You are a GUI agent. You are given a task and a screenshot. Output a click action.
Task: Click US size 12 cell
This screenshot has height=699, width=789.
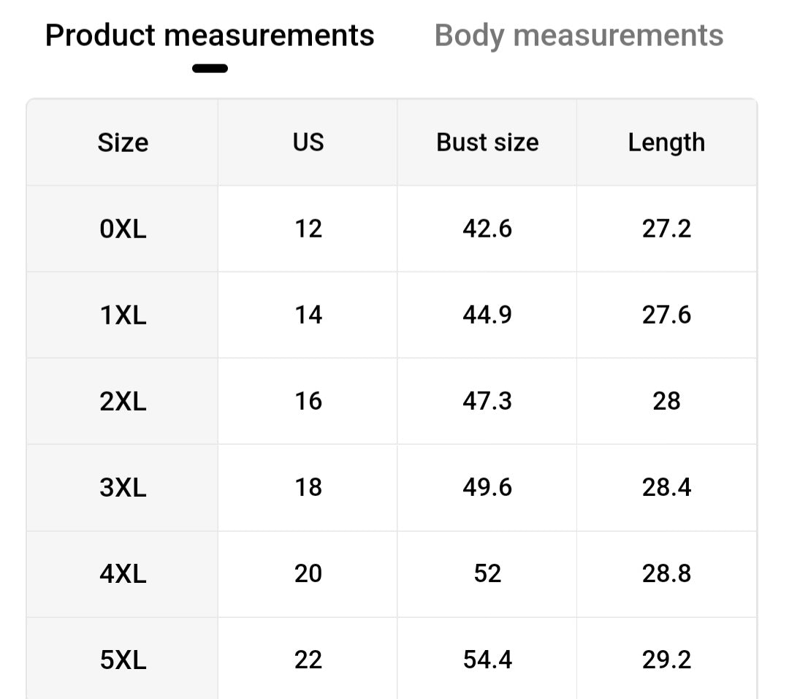[x=307, y=229]
